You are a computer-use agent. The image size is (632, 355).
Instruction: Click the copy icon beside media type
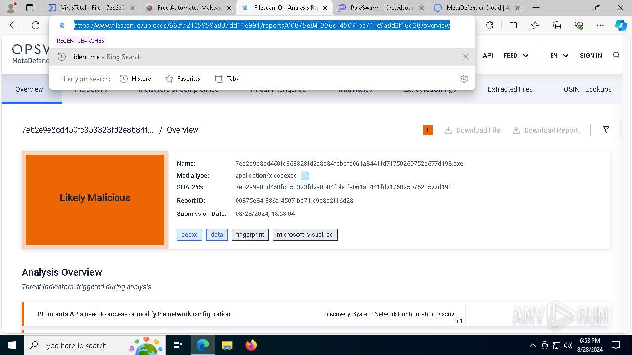pyautogui.click(x=305, y=176)
